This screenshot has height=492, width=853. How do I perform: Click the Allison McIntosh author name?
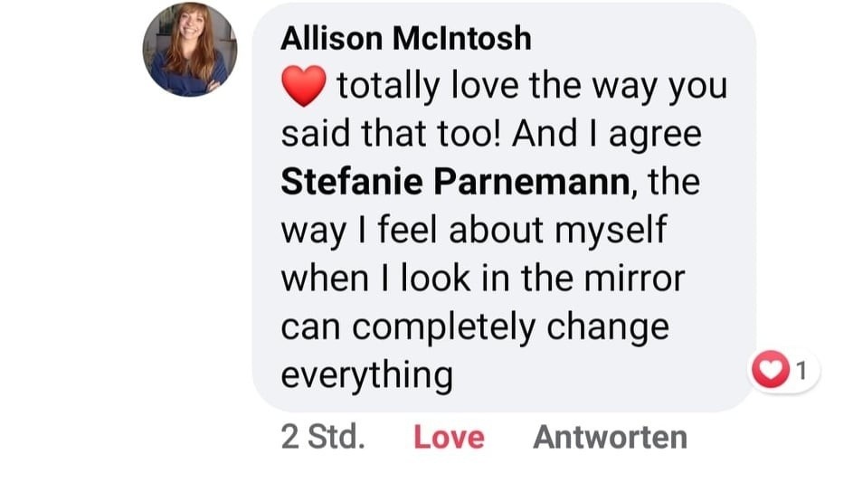[x=406, y=38]
